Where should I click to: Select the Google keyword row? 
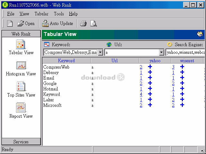tap(50, 83)
